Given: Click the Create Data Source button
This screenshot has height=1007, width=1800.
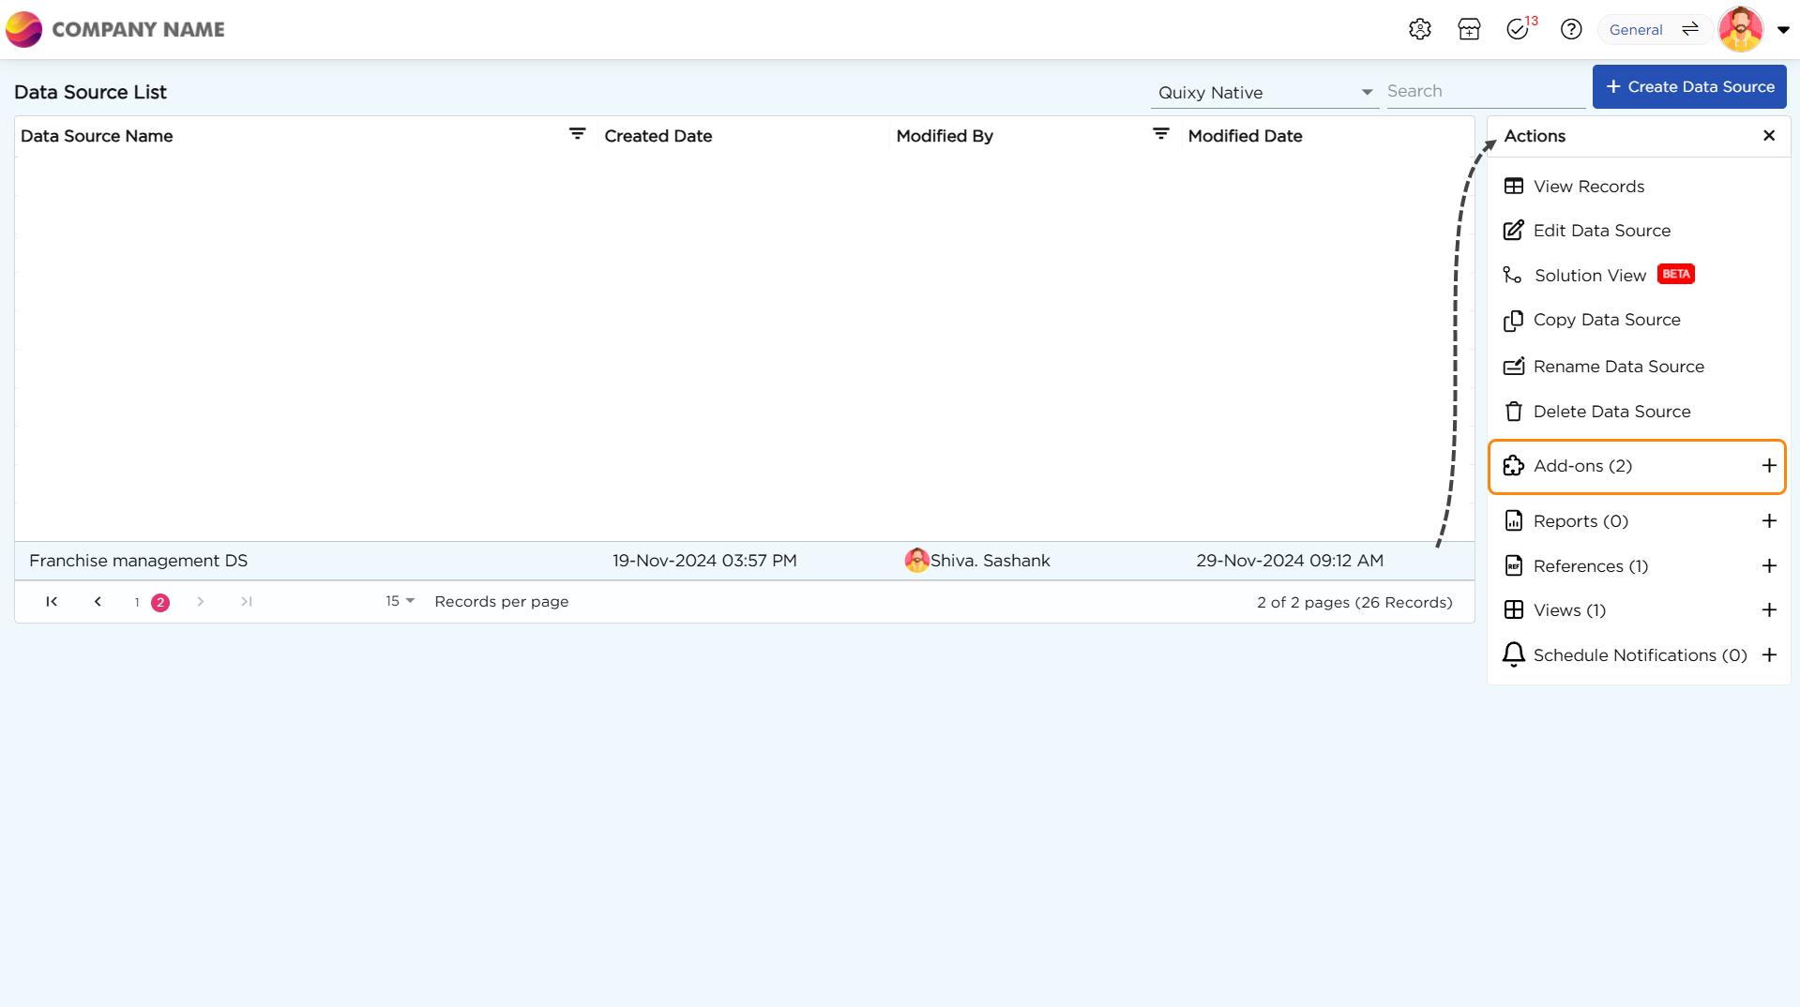Looking at the screenshot, I should pyautogui.click(x=1688, y=86).
